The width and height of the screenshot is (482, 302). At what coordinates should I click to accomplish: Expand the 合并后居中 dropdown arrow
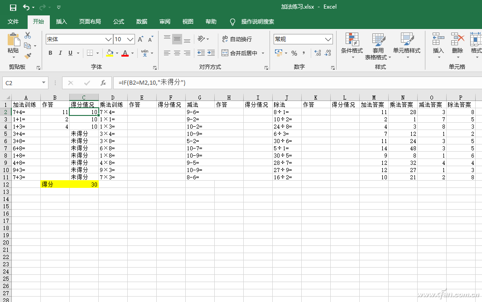click(263, 53)
